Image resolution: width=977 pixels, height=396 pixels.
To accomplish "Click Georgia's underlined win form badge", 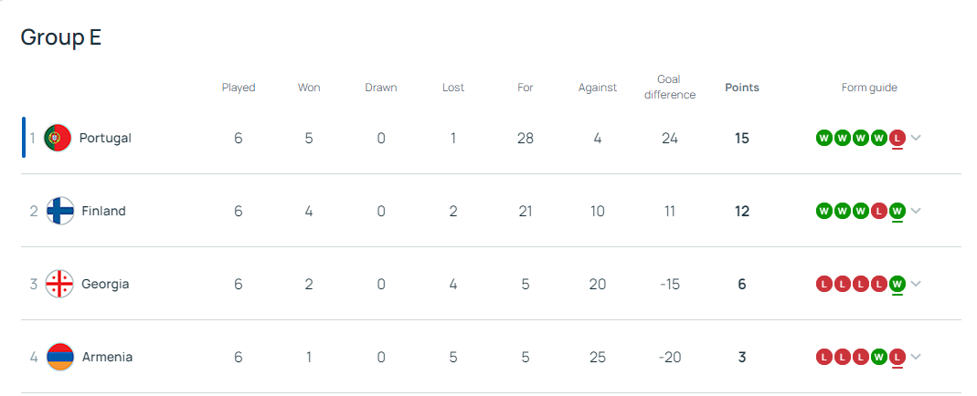I will pyautogui.click(x=897, y=284).
